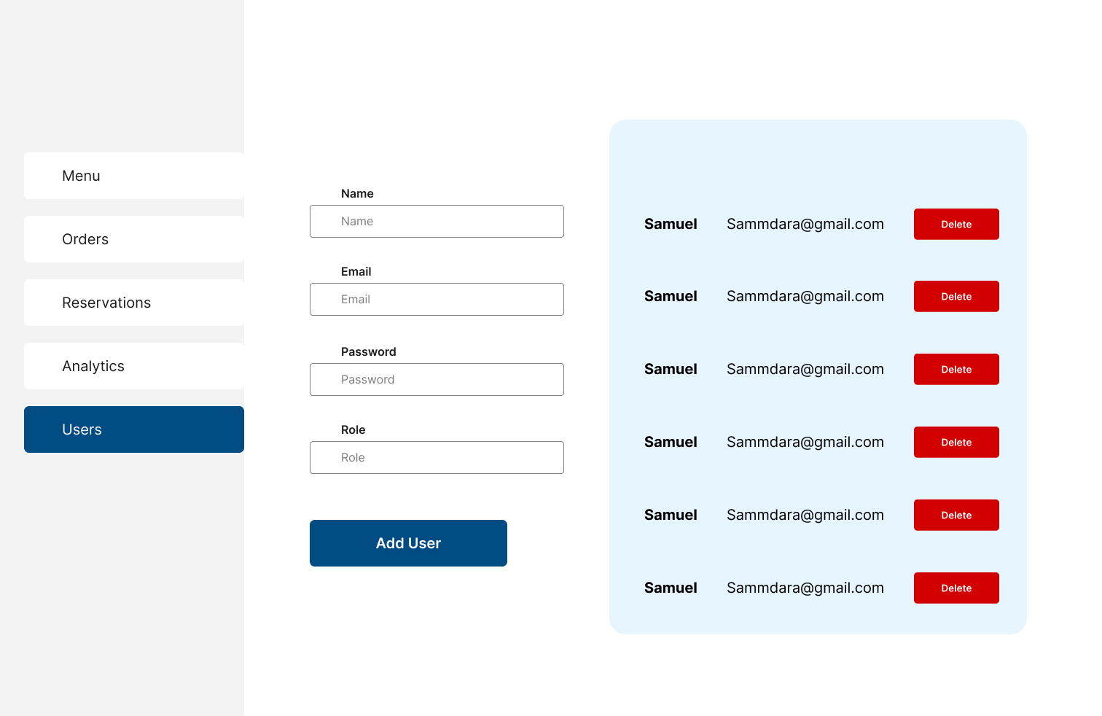Screen dimensions: 1102x716
Task: Focus the Email text field
Action: click(x=437, y=299)
